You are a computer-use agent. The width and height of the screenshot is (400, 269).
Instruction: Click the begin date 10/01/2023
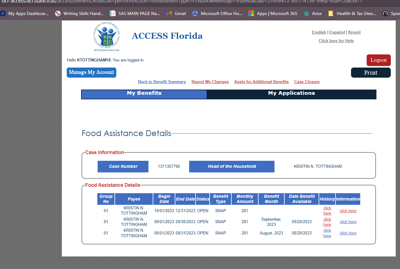click(164, 211)
